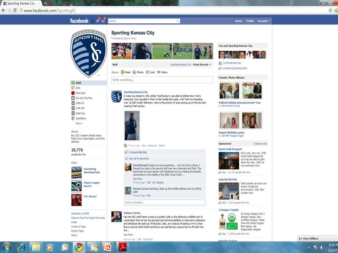This screenshot has width=338, height=253.
Task: Open August Birthday party album
Action: pyautogui.click(x=231, y=132)
